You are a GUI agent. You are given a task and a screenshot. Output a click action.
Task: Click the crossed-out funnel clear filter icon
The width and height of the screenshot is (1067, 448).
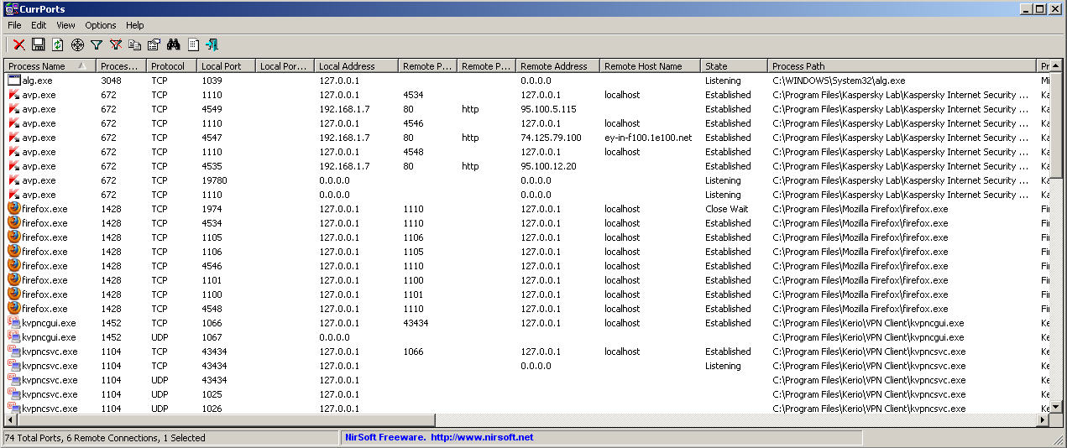[x=116, y=44]
